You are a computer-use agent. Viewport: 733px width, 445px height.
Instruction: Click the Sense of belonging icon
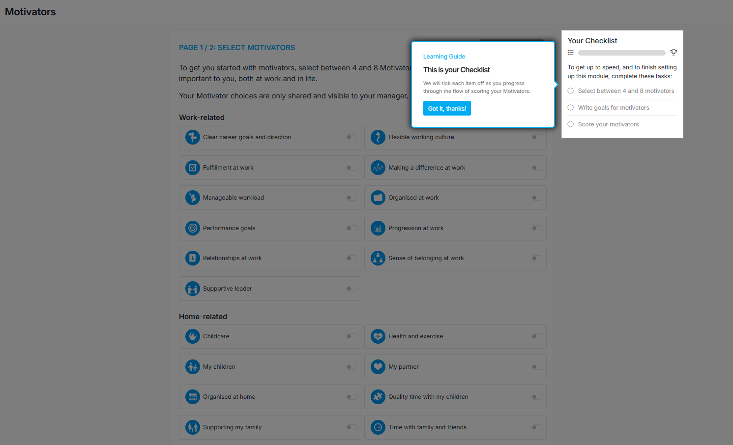pyautogui.click(x=378, y=258)
